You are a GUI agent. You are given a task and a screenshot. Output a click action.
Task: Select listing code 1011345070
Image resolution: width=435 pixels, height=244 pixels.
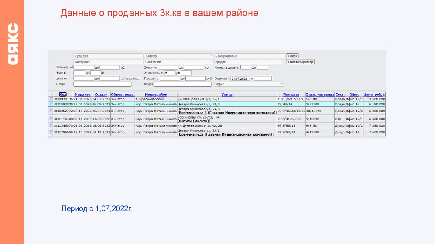pos(63,125)
